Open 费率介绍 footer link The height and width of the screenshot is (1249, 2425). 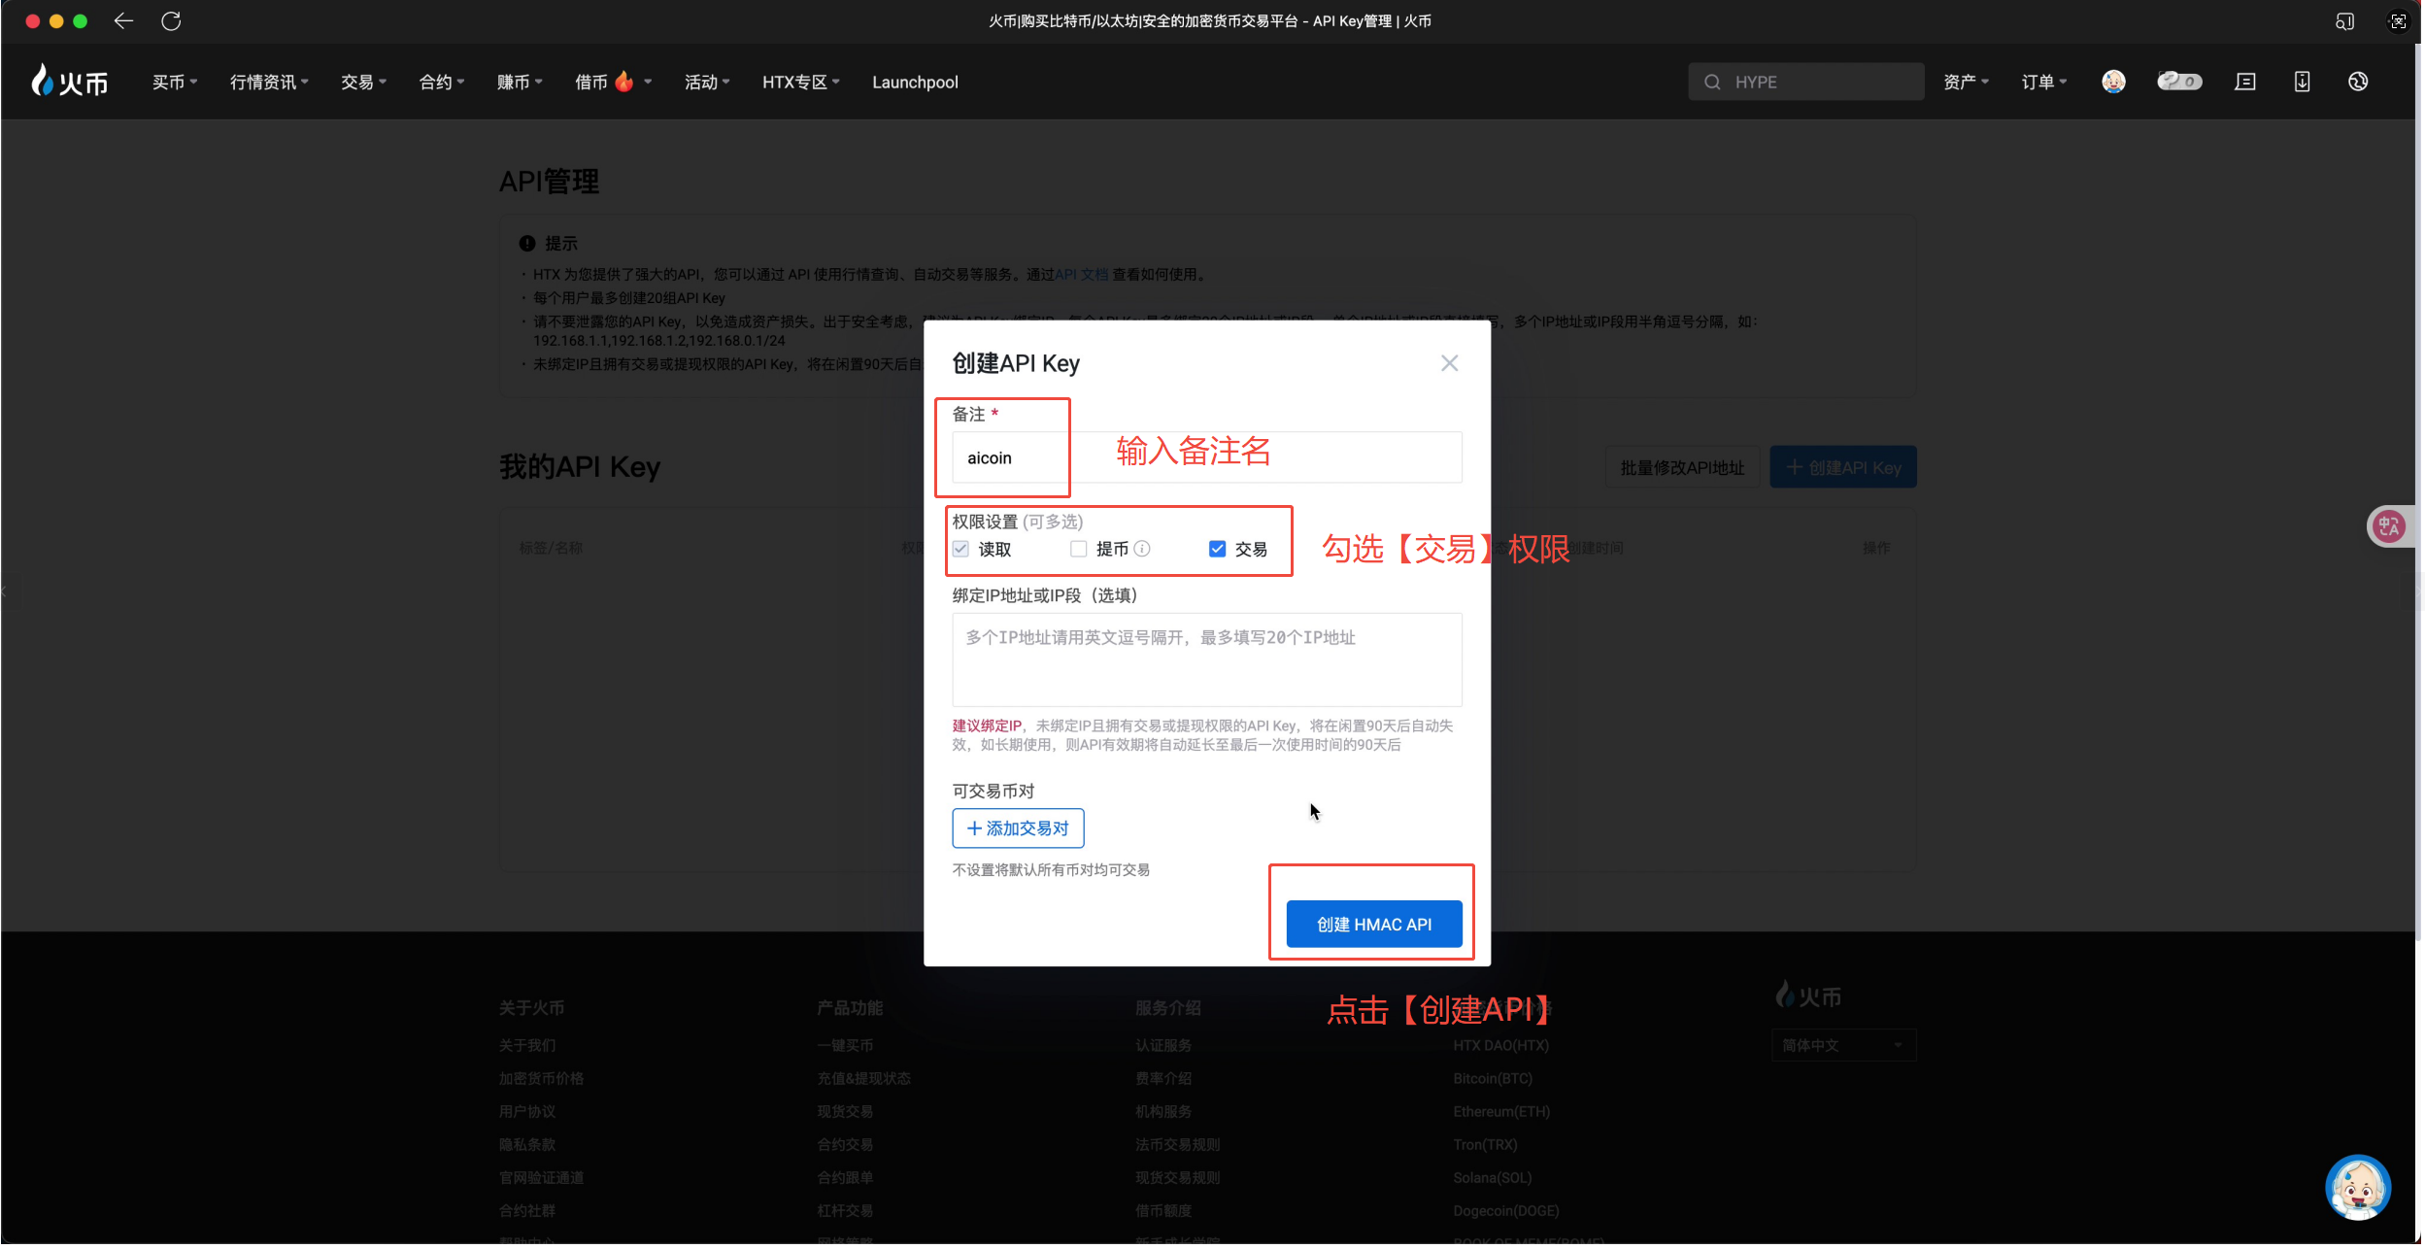(x=1163, y=1079)
